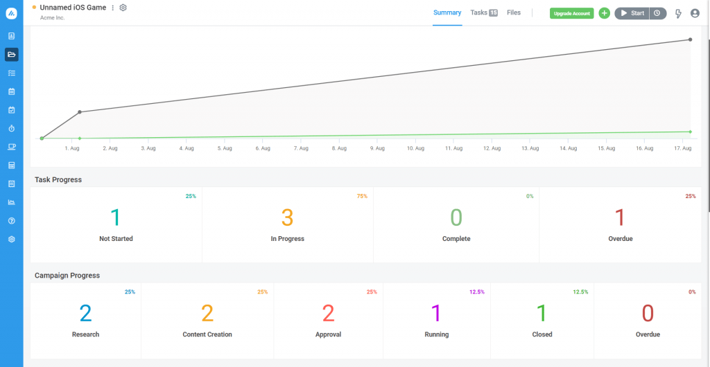Screen dimensions: 710x367
Task: Open the coffee cup icon in sidebar
Action: pos(11,147)
